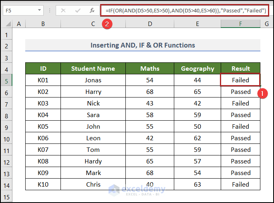Select column F header
The height and width of the screenshot is (203, 274).
coord(240,24)
